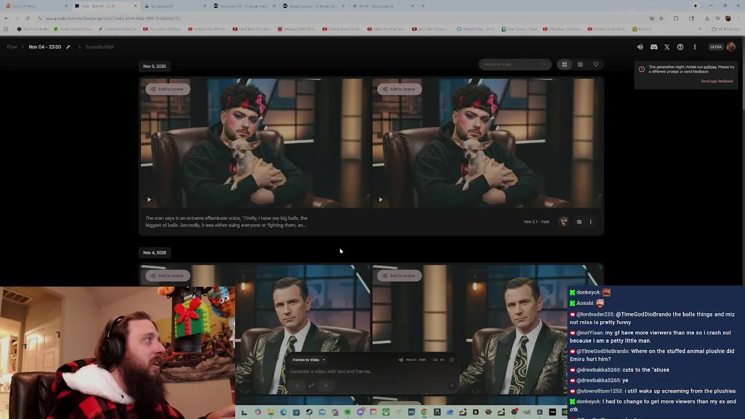Click the announcements megaphone icon in header

[640, 47]
